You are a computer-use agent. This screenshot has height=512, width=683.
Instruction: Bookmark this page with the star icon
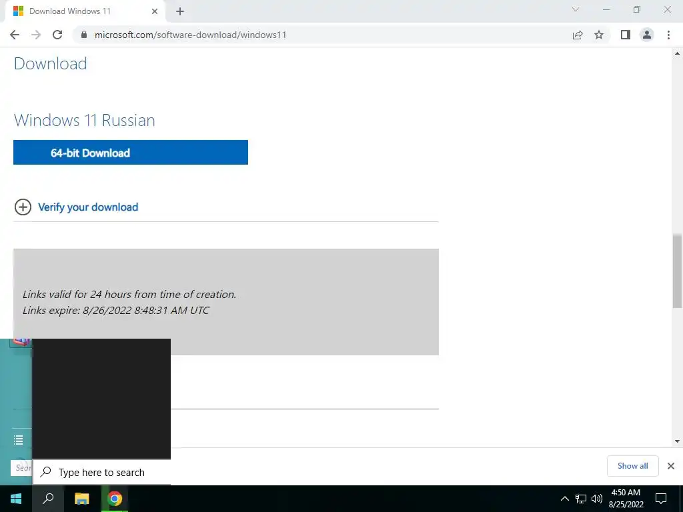coord(599,35)
